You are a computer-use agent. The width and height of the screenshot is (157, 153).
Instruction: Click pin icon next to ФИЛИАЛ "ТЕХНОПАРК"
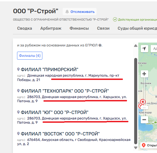click(x=18, y=91)
